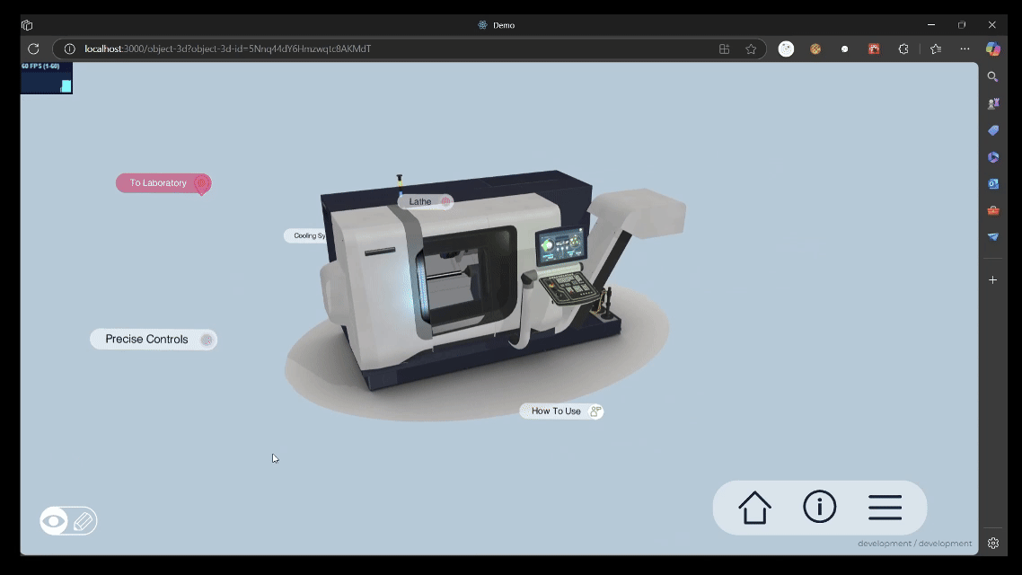Open the sidebar paper plane icon
Image resolution: width=1022 pixels, height=575 pixels.
[x=992, y=237]
